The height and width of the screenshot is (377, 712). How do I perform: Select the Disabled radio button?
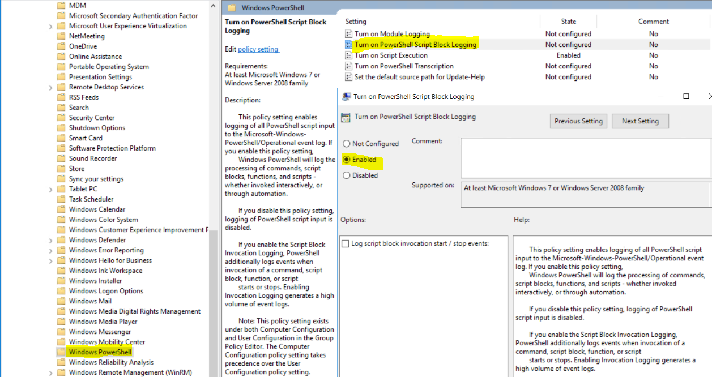pyautogui.click(x=346, y=175)
